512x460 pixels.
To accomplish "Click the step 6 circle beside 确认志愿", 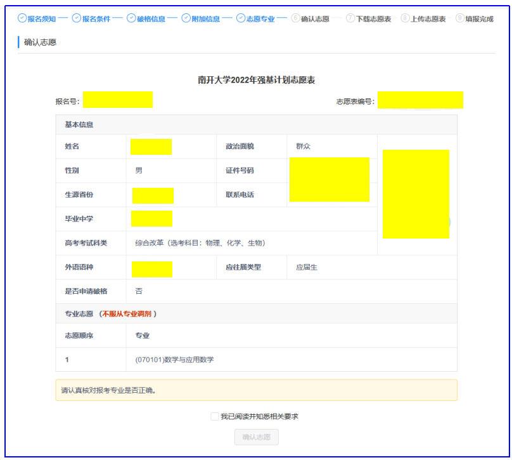I will point(295,18).
